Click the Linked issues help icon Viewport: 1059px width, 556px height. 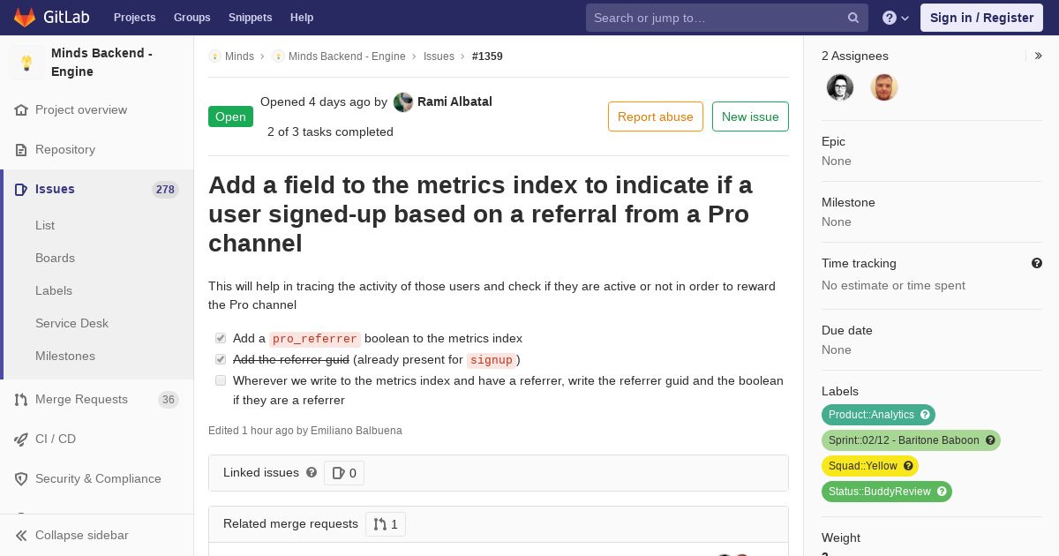click(312, 472)
